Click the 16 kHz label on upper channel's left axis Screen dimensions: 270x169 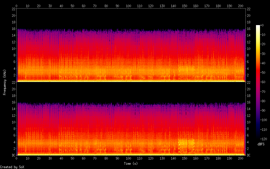[13, 29]
